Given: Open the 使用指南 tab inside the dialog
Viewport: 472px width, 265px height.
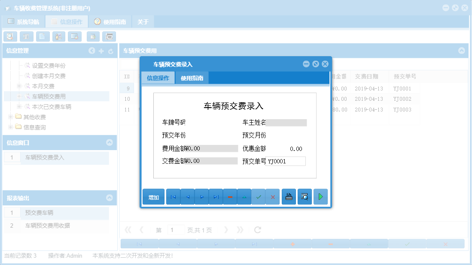Looking at the screenshot, I should point(192,78).
